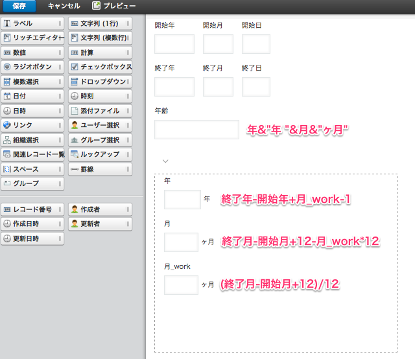
Task: Click the 更新者 person icon
Action: pos(75,224)
